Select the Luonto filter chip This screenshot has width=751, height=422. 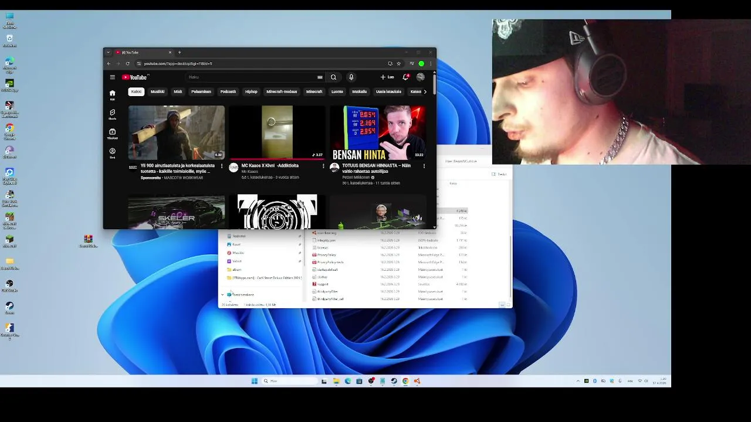point(337,91)
